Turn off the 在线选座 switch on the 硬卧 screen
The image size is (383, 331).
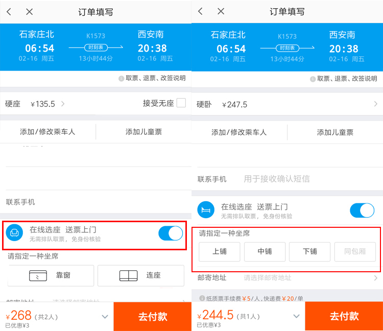point(362,210)
